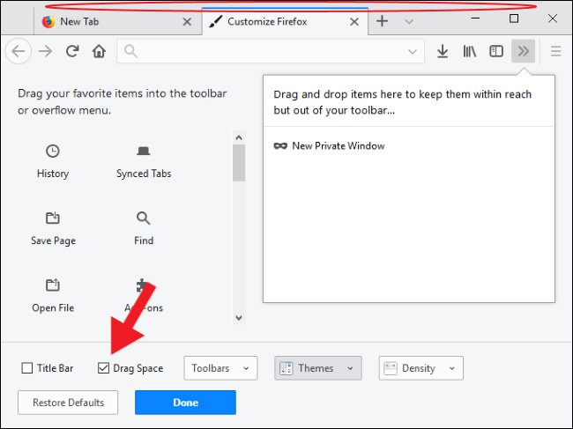
Task: Open the Themes dropdown
Action: pos(318,368)
